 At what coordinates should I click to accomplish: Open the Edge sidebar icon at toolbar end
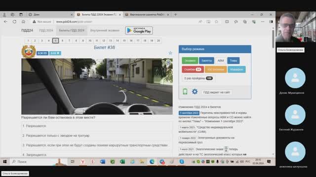pos(271,22)
